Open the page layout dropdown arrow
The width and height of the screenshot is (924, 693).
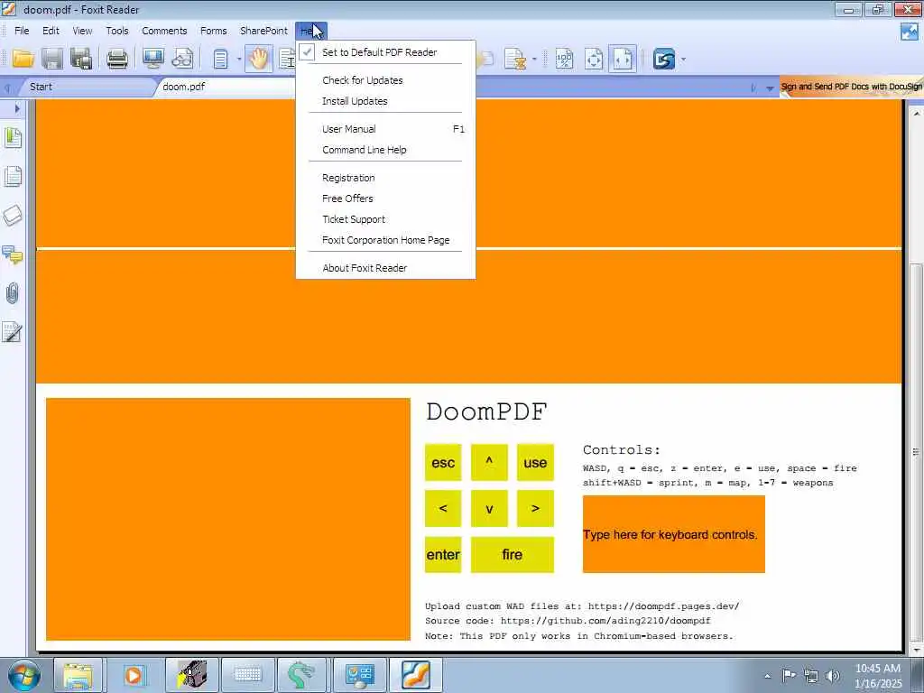(238, 60)
